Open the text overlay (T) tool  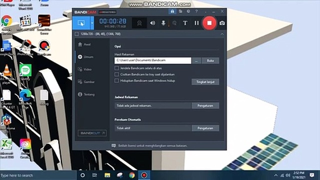pyautogui.click(x=185, y=23)
